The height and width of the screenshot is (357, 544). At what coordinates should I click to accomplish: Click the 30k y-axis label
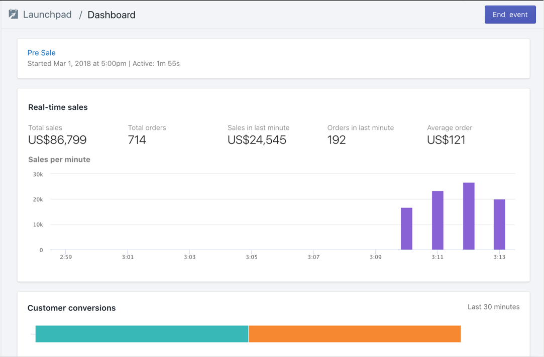click(x=38, y=174)
